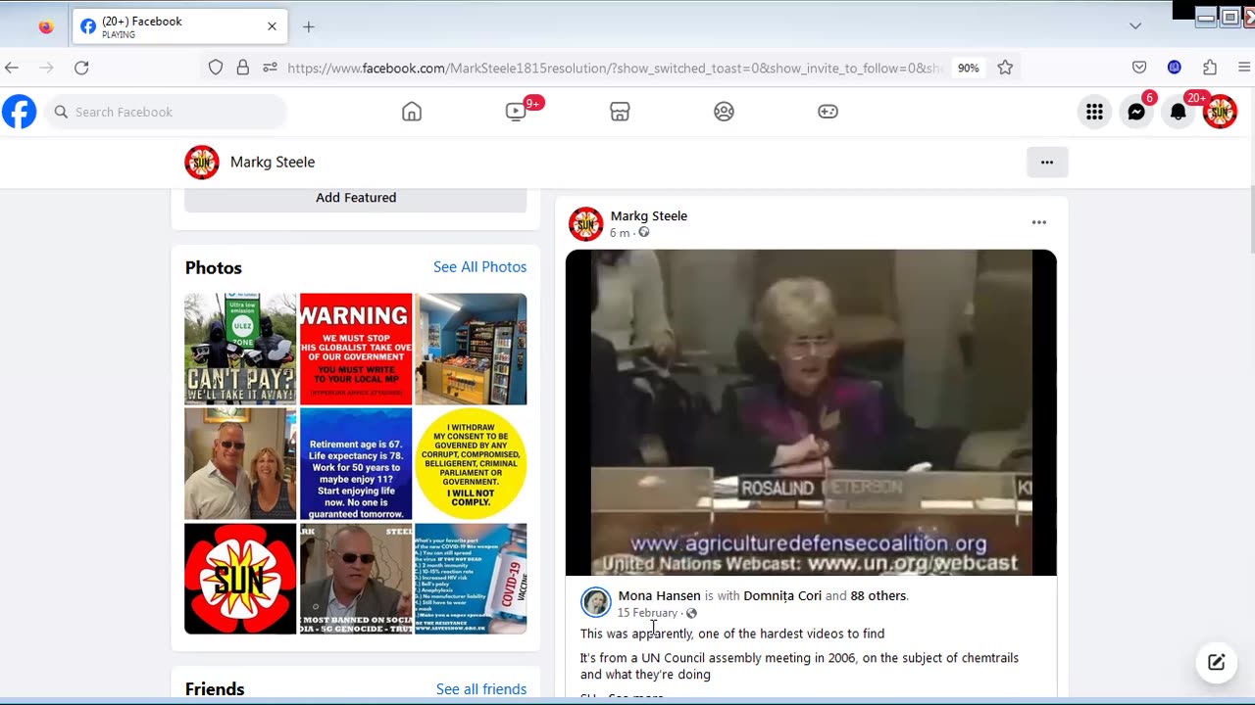Click the Firefox account avatar icon

1175,68
